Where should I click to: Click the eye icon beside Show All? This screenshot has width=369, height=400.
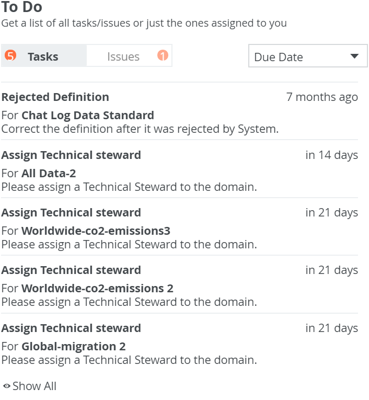[x=7, y=386]
